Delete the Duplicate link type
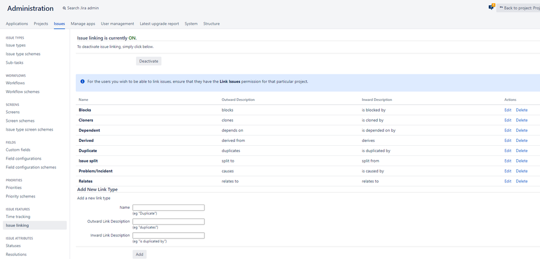This screenshot has width=540, height=259. tap(522, 151)
